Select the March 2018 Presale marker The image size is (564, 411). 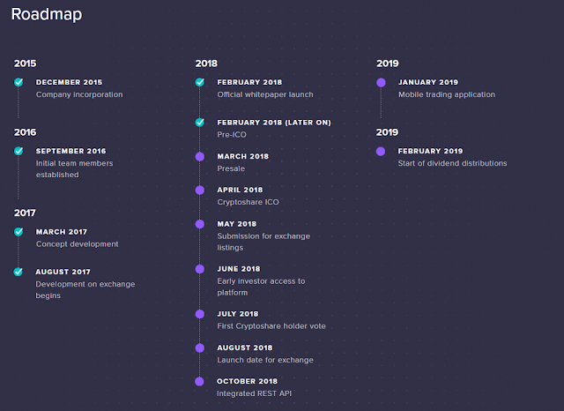click(x=200, y=156)
